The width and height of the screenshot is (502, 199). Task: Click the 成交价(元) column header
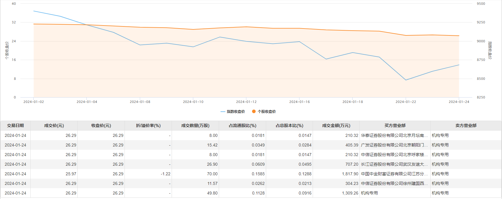(x=54, y=125)
